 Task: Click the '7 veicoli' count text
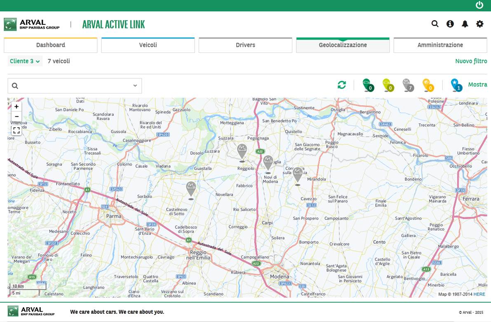tap(59, 61)
